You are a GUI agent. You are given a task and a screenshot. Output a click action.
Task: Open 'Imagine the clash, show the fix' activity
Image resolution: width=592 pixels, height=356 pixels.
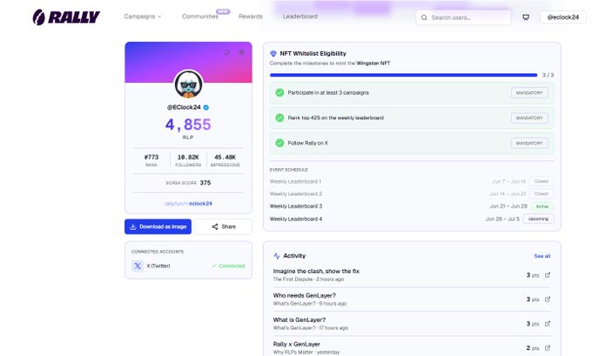[316, 271]
